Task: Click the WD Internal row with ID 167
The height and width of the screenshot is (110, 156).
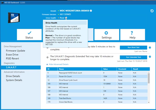Action: tap(97, 91)
